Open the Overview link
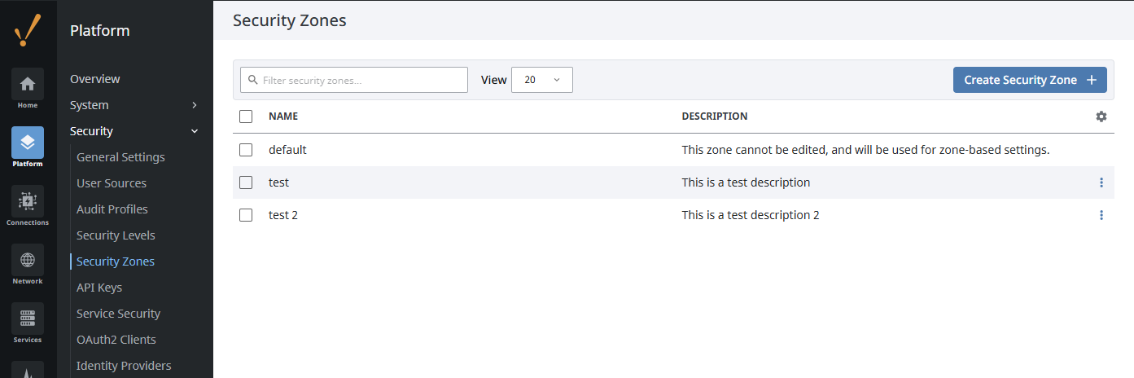 (94, 79)
